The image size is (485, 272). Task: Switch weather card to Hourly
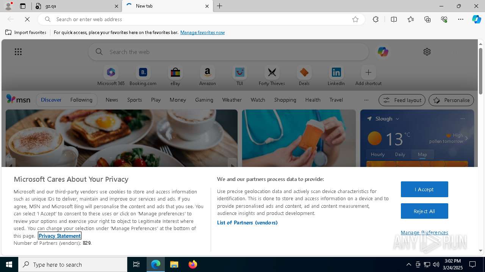tap(378, 155)
